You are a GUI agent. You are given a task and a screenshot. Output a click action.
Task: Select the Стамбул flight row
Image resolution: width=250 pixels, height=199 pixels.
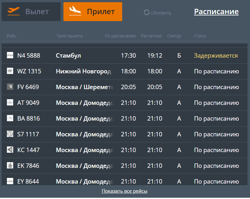click(x=124, y=55)
